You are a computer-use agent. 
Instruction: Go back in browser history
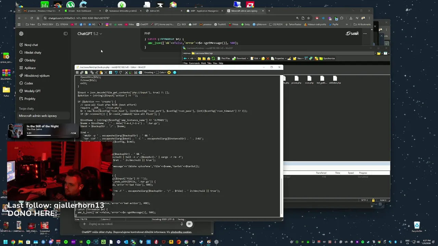(x=20, y=18)
